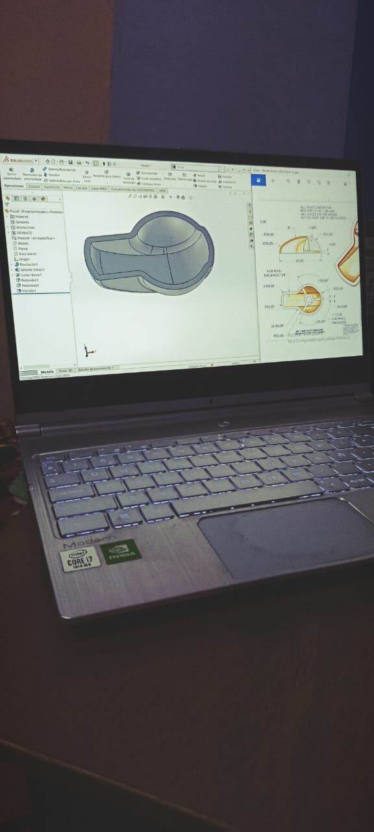The height and width of the screenshot is (832, 374).
Task: Click the plus button in Photos toolbar
Action: point(273,181)
